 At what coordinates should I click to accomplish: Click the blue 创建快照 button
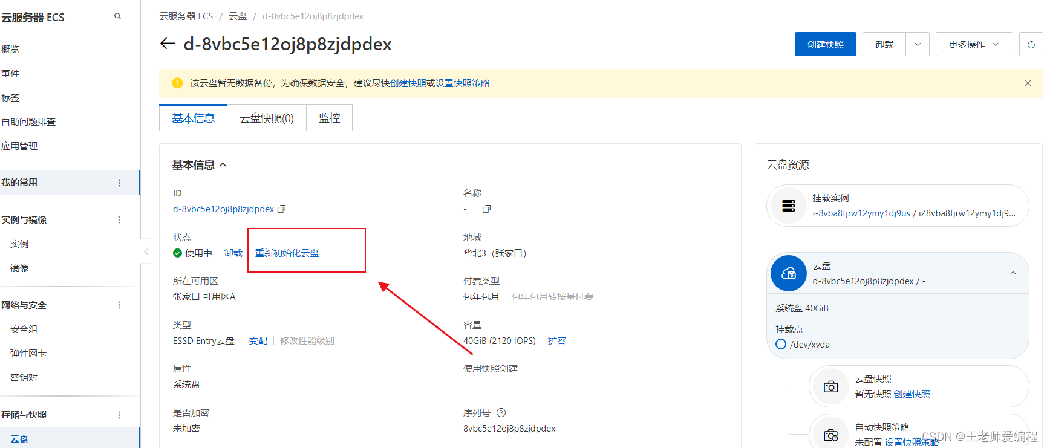825,44
